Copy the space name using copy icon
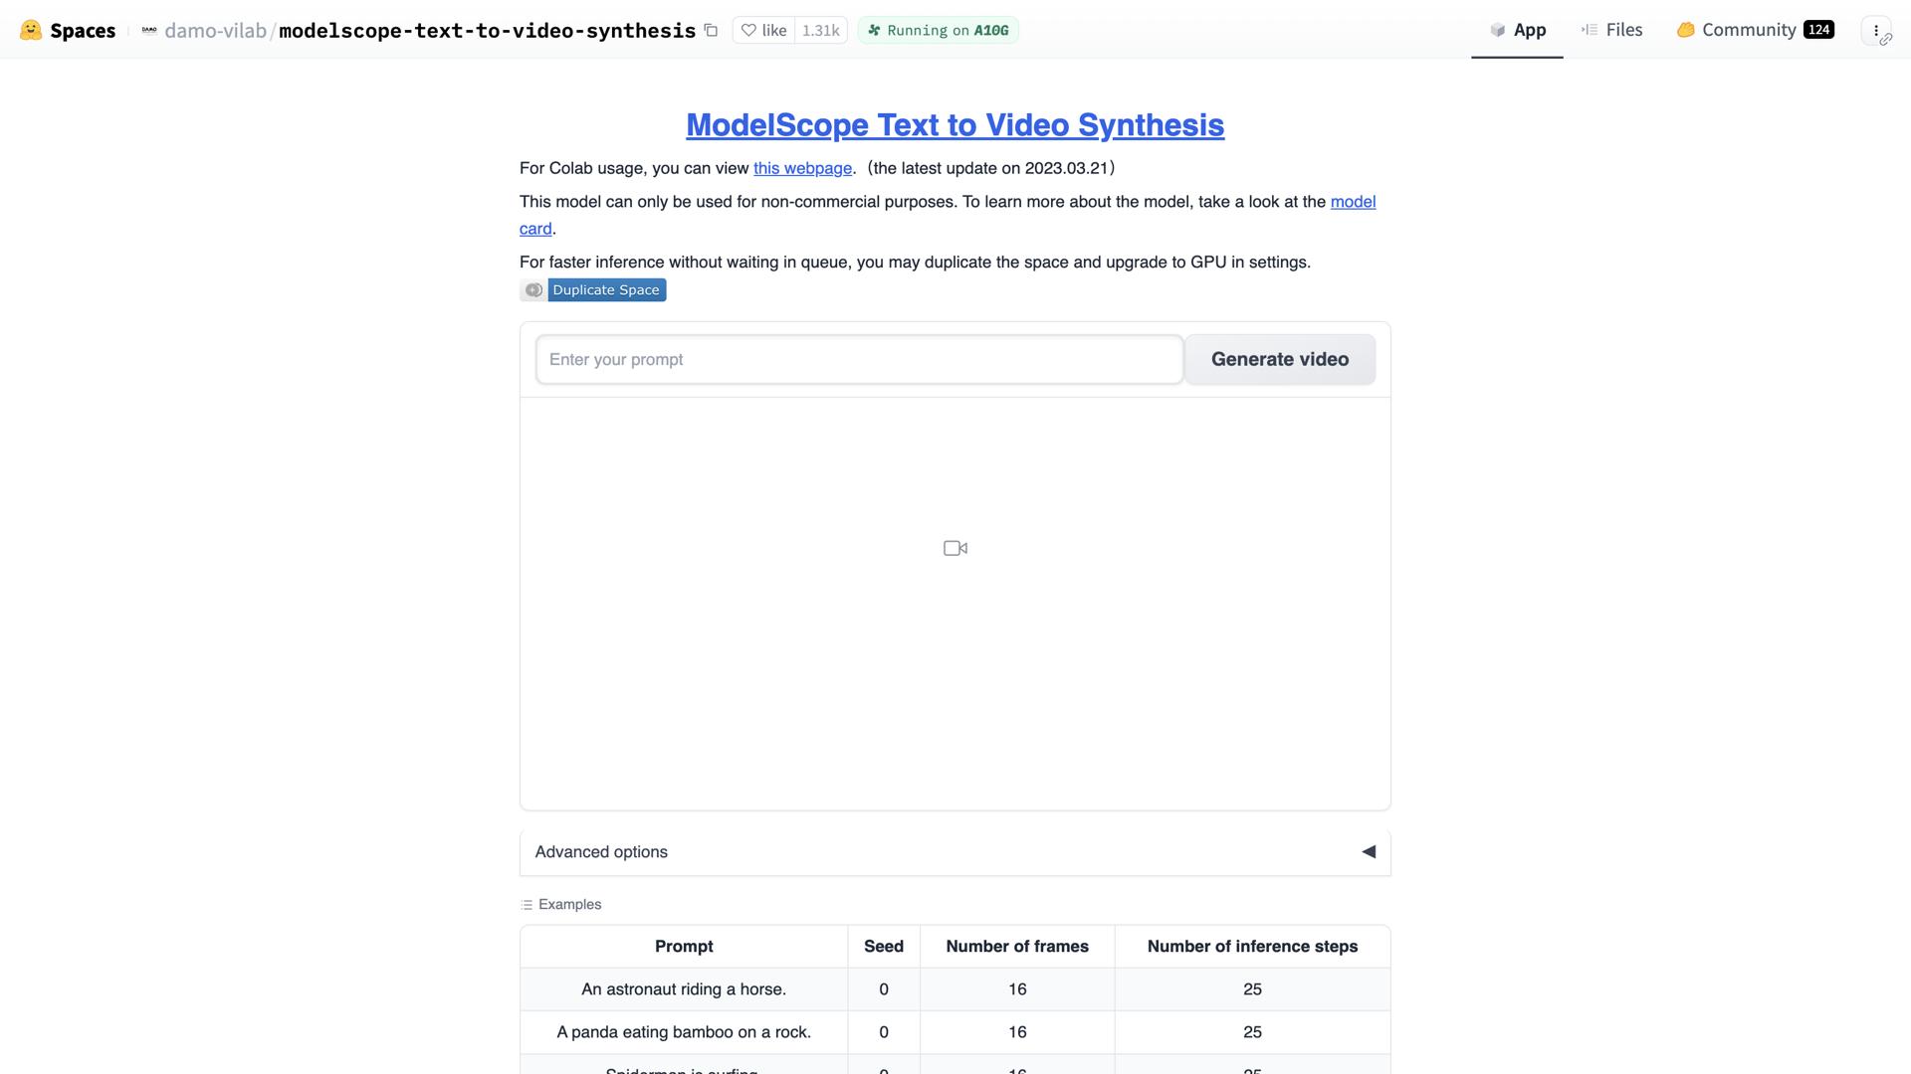The width and height of the screenshot is (1911, 1074). tap(710, 31)
